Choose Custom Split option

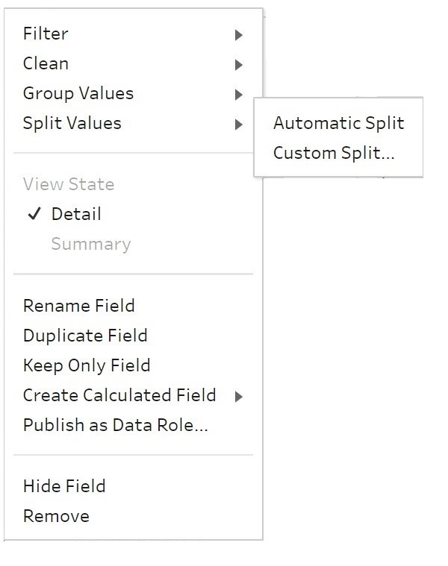[x=333, y=153]
